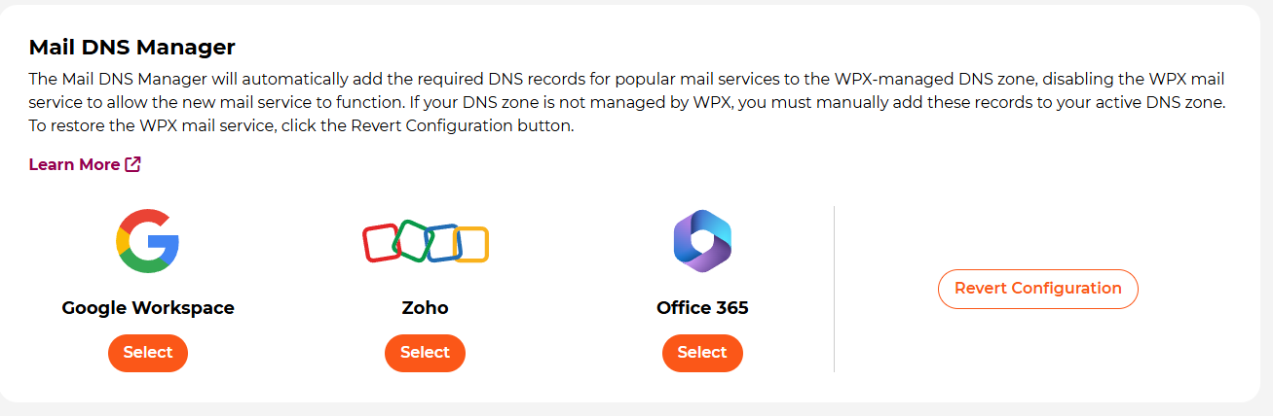Screen dimensions: 1273x416
Task: Click the description paragraph about DNS records
Action: (x=626, y=102)
